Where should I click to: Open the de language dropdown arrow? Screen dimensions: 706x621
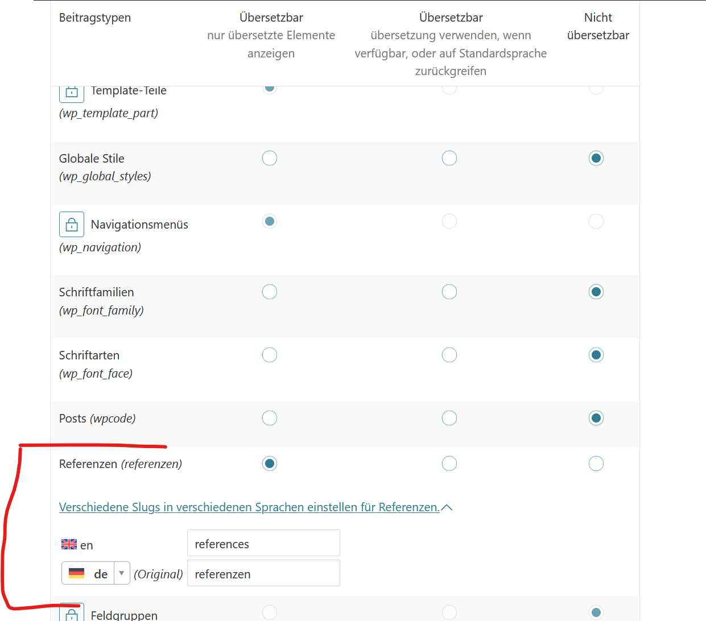tap(122, 573)
